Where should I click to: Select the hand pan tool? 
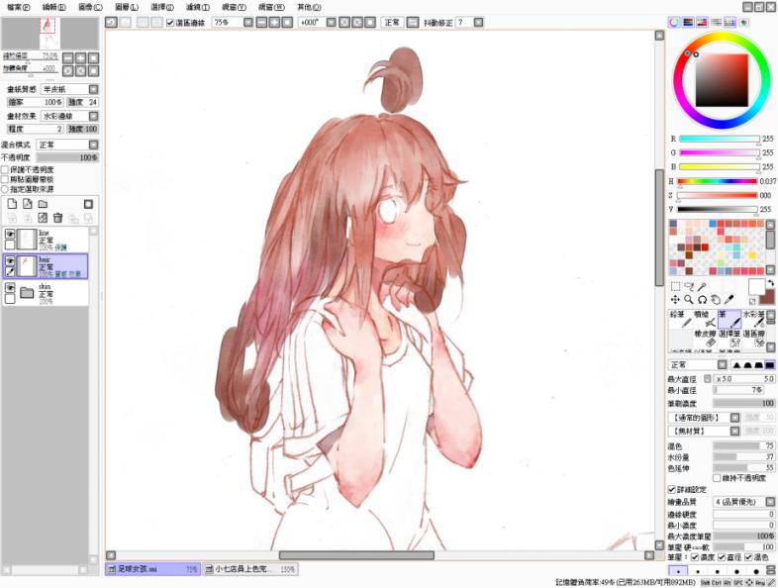point(716,299)
